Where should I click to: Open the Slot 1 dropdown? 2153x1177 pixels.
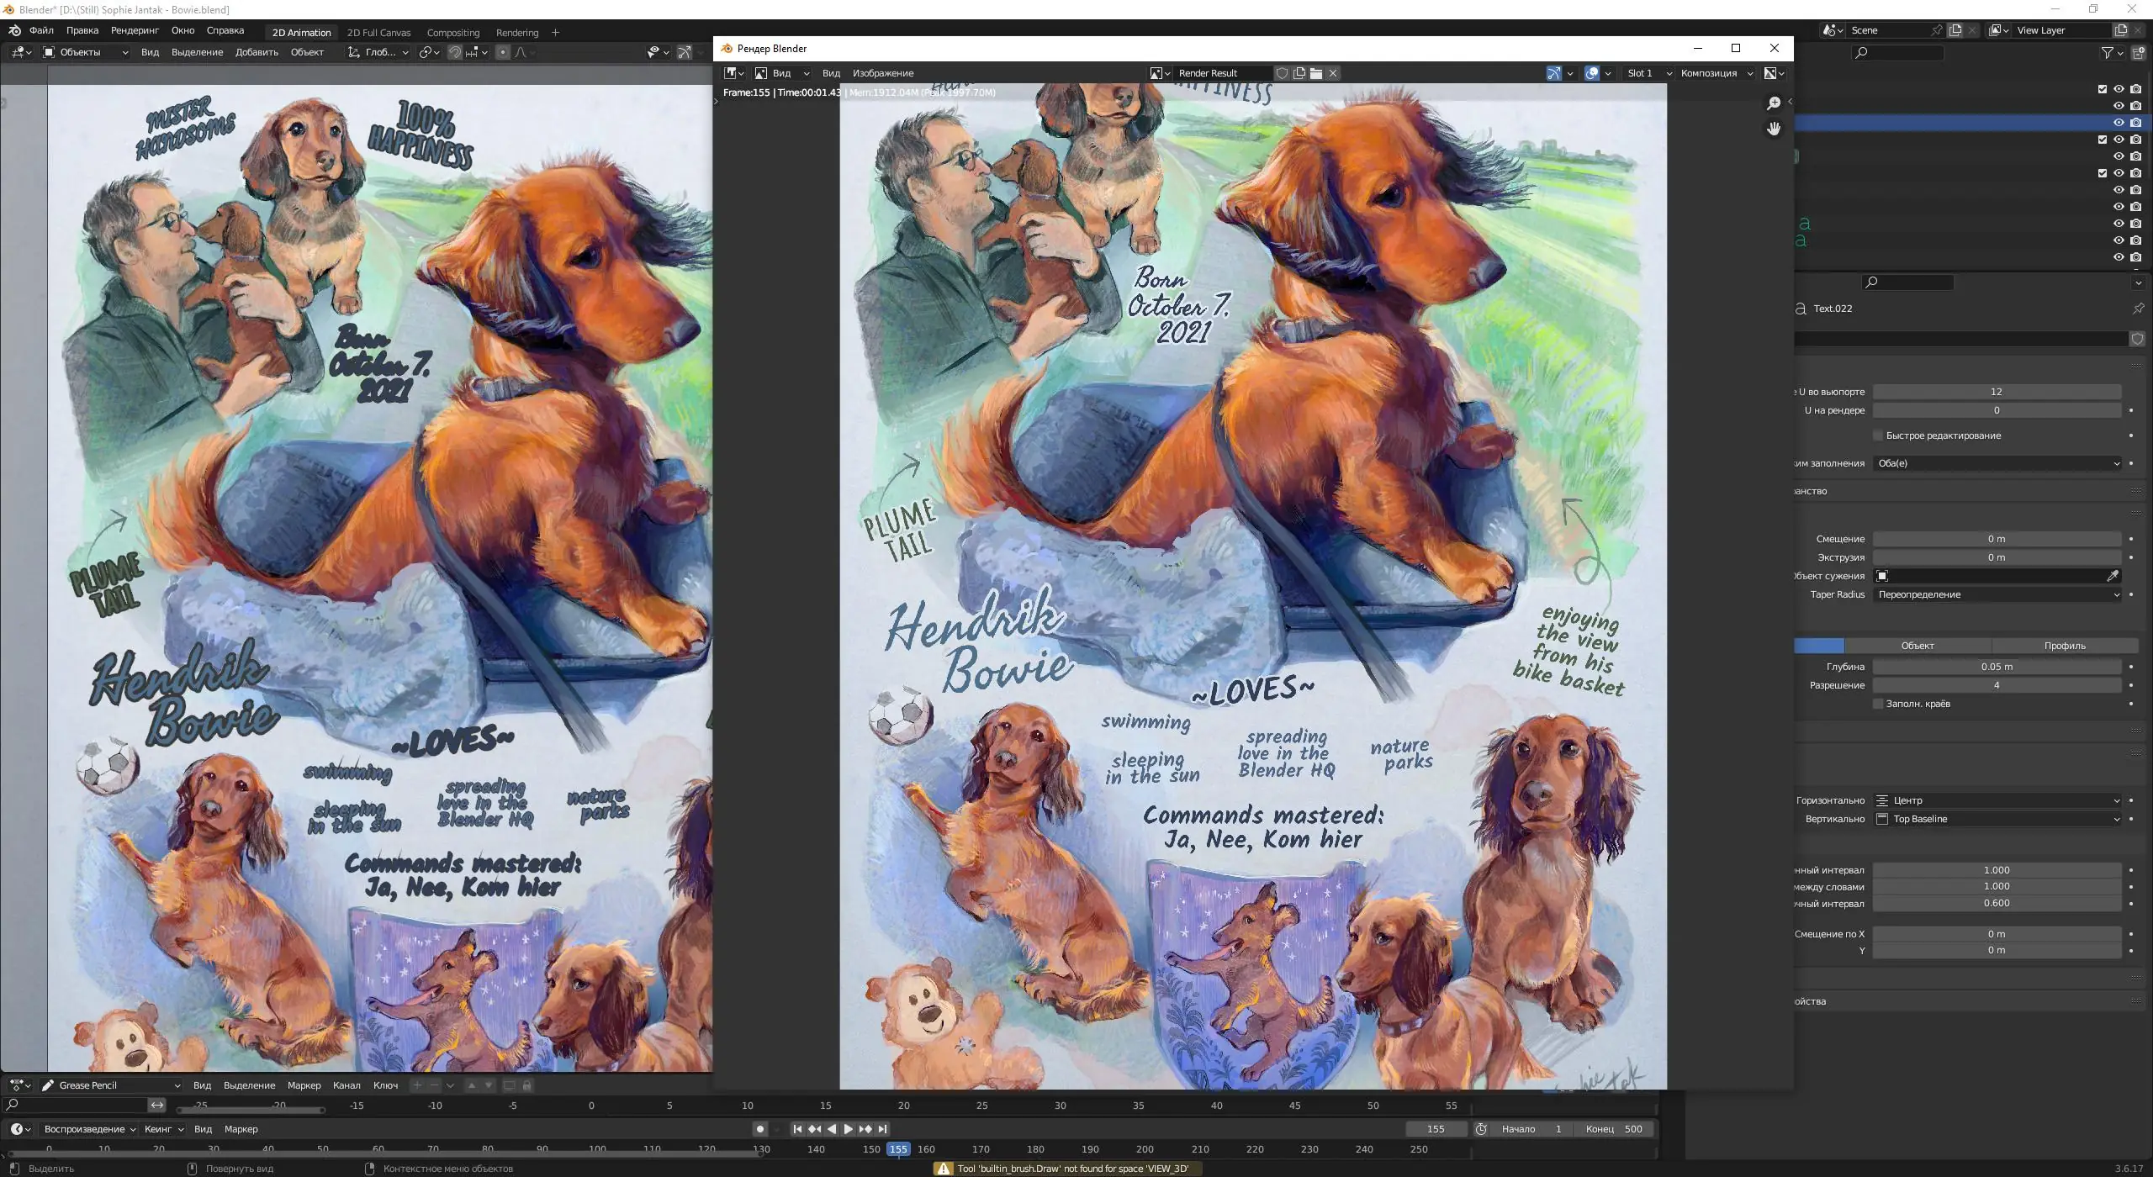[1648, 73]
